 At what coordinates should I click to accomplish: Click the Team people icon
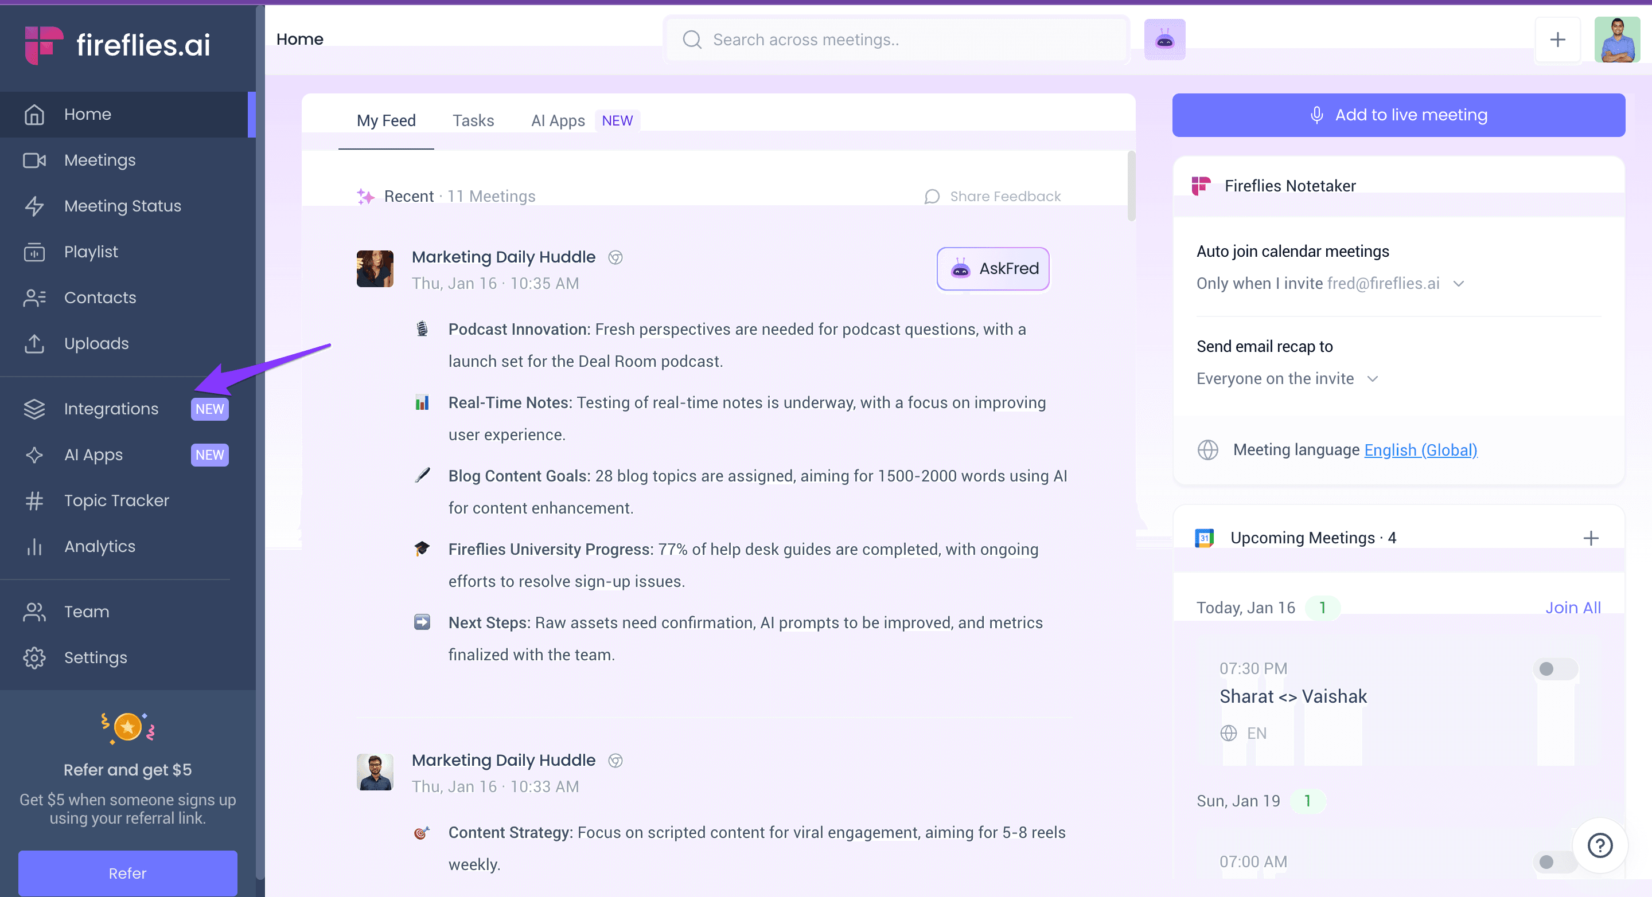(x=34, y=612)
